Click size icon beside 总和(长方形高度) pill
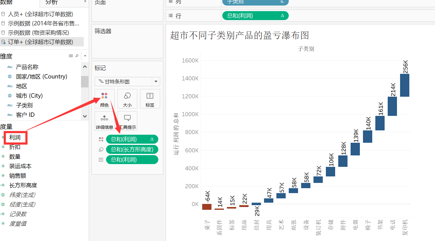 (x=101, y=150)
